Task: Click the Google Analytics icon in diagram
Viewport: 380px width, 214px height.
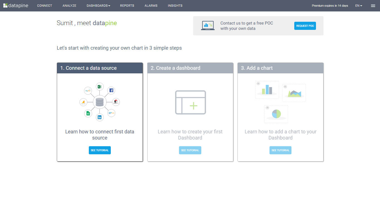Action: [x=84, y=102]
